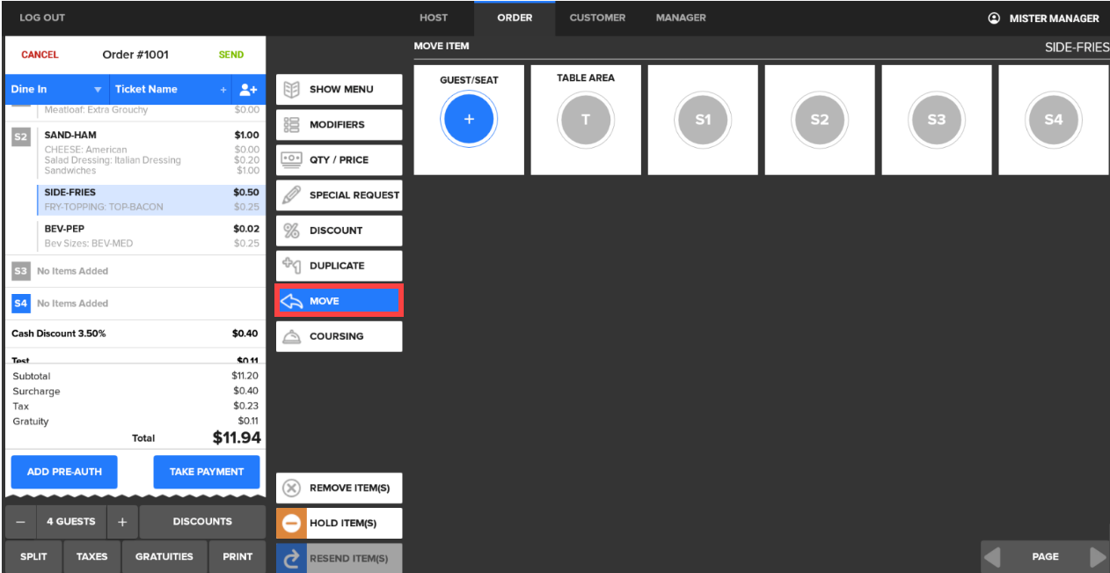This screenshot has height=573, width=1110.
Task: Decrease guest count with minus button
Action: pyautogui.click(x=20, y=521)
